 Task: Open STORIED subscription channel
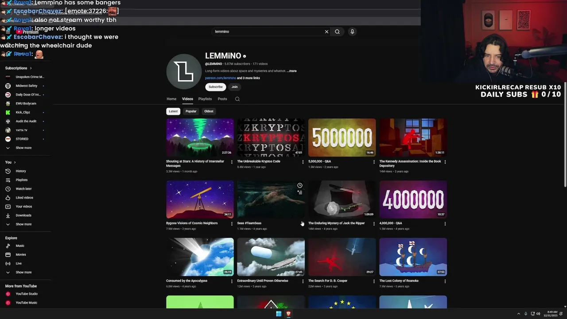[x=22, y=139]
